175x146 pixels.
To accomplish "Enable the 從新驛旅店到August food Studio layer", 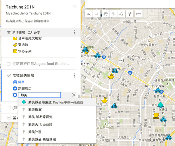I will [x=9, y=63].
